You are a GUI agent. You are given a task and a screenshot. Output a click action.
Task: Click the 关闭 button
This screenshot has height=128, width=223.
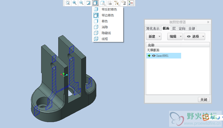204,100
